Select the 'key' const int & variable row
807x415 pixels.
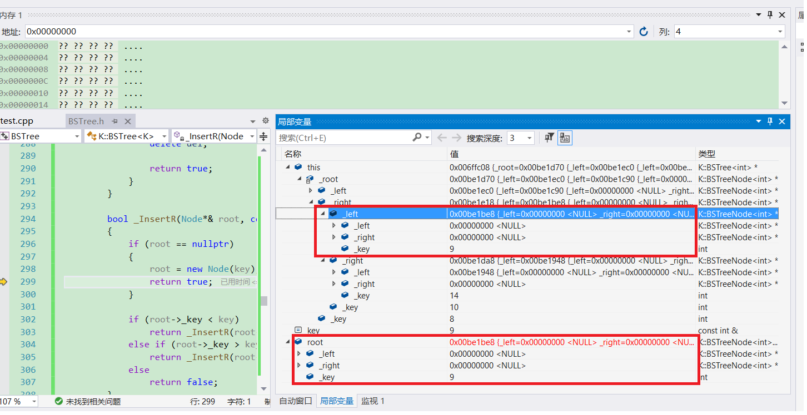tap(527, 330)
